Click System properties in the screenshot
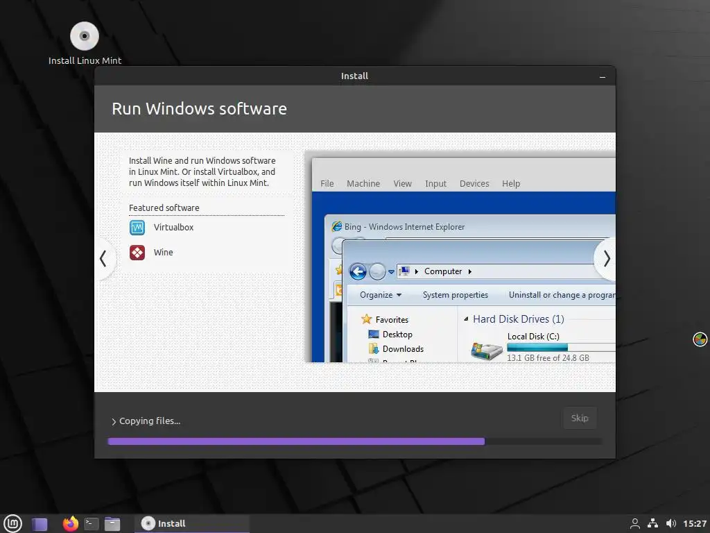710x533 pixels. click(455, 295)
